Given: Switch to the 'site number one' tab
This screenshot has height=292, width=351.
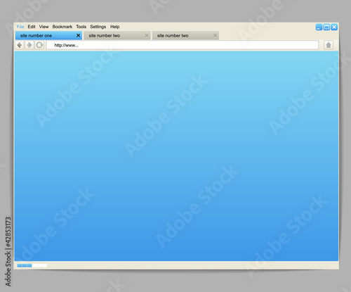Looking at the screenshot, I should [48, 35].
